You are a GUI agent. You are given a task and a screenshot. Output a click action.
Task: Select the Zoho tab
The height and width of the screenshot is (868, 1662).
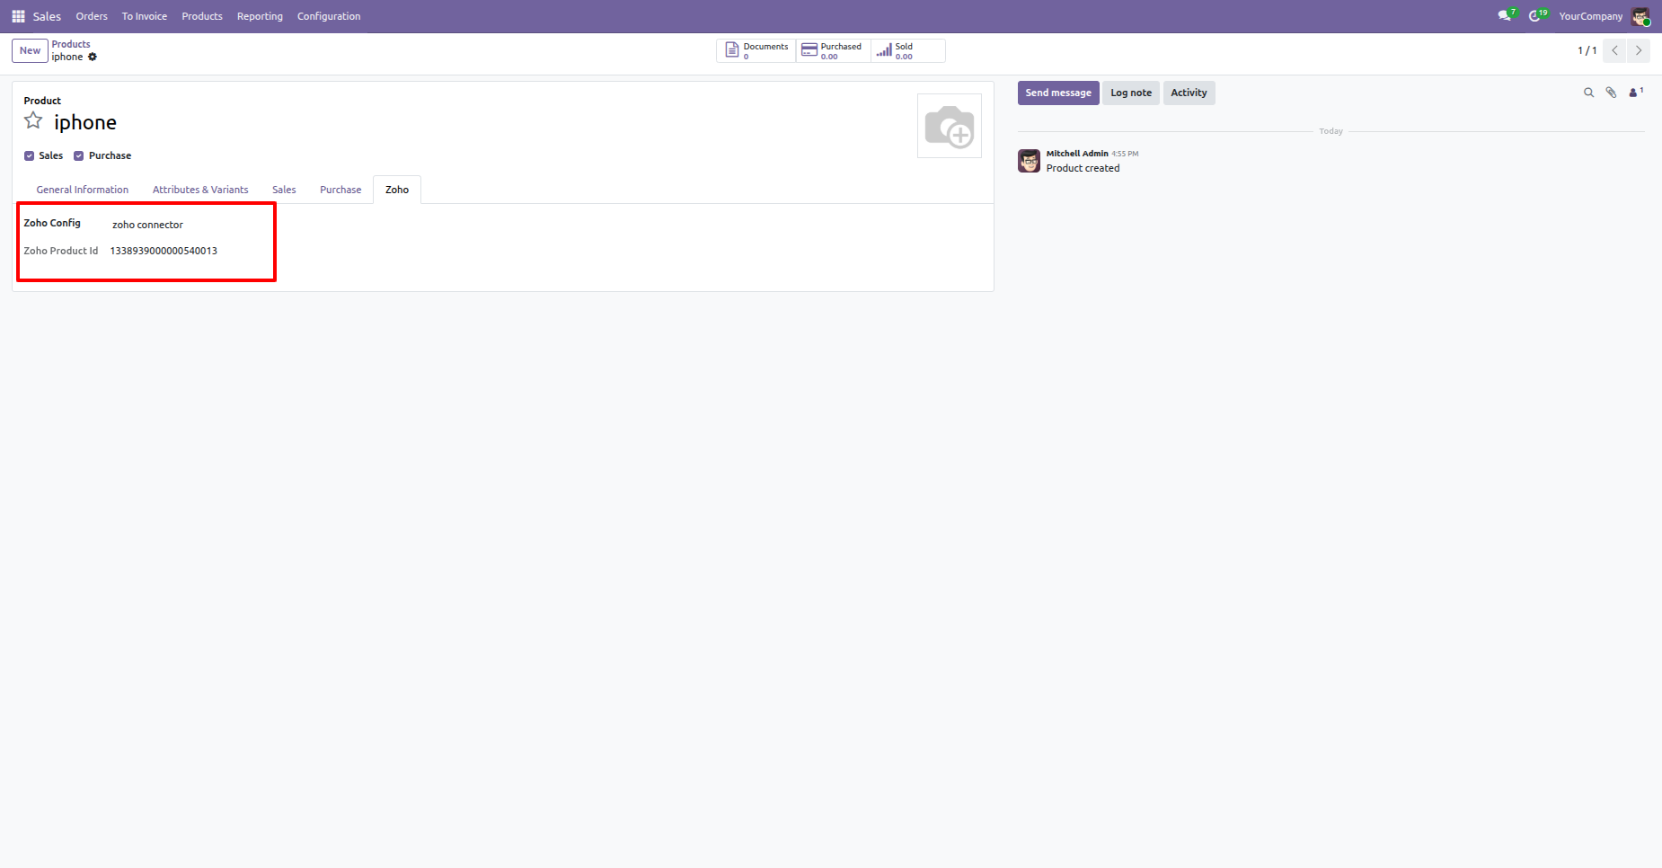397,190
